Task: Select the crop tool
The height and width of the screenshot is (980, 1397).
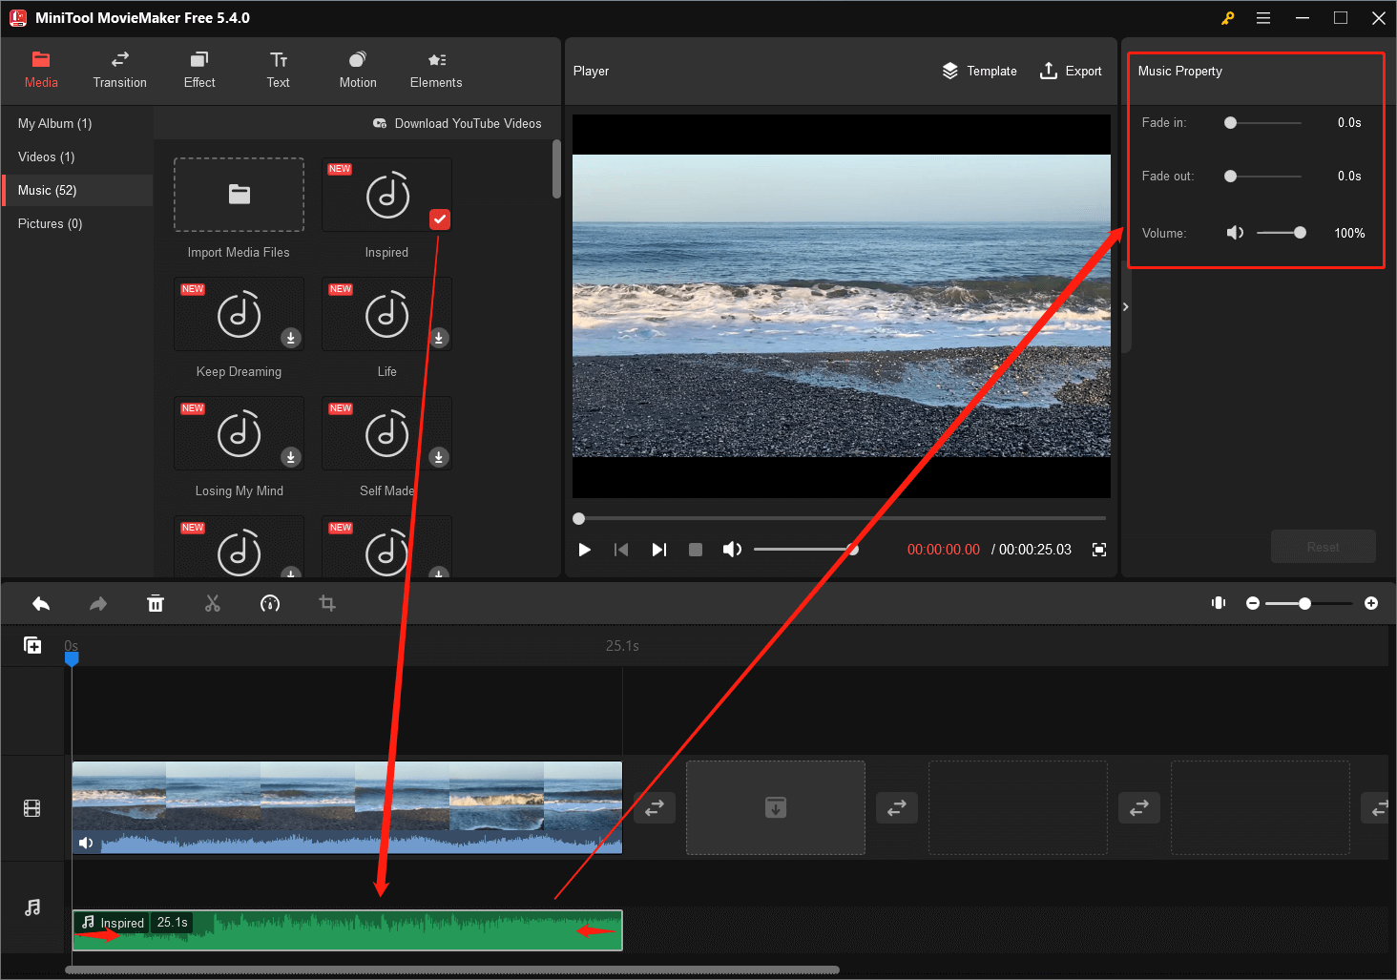Action: click(x=327, y=603)
